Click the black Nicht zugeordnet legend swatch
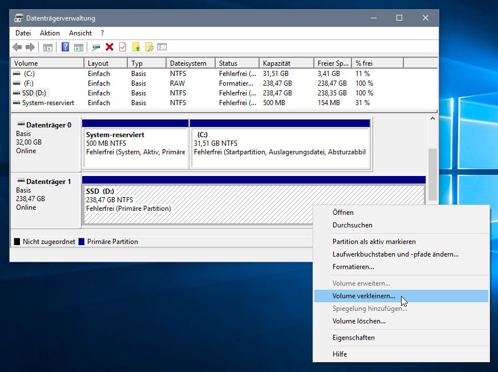The width and height of the screenshot is (498, 372). pyautogui.click(x=17, y=242)
